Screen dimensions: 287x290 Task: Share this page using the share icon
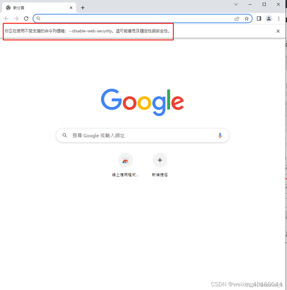click(x=237, y=19)
